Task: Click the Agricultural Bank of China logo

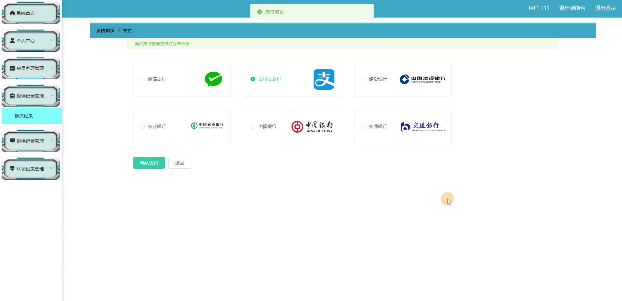Action: tap(207, 125)
